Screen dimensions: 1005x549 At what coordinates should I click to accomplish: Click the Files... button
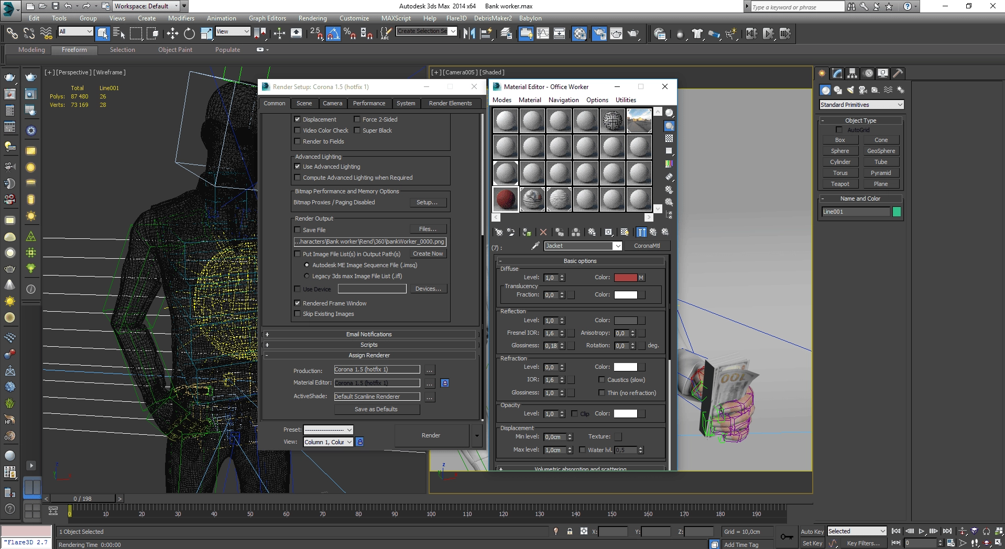[428, 229]
